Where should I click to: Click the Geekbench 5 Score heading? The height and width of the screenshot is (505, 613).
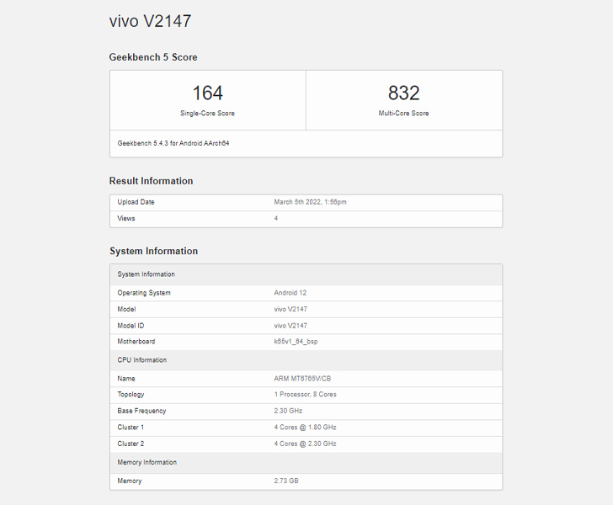click(x=153, y=57)
